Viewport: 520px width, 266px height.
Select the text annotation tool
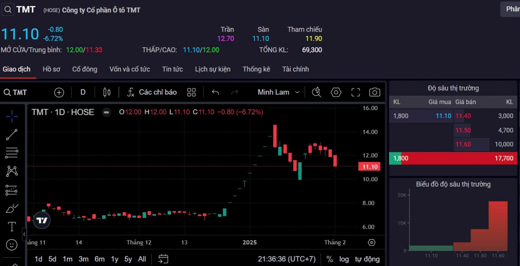click(x=12, y=227)
